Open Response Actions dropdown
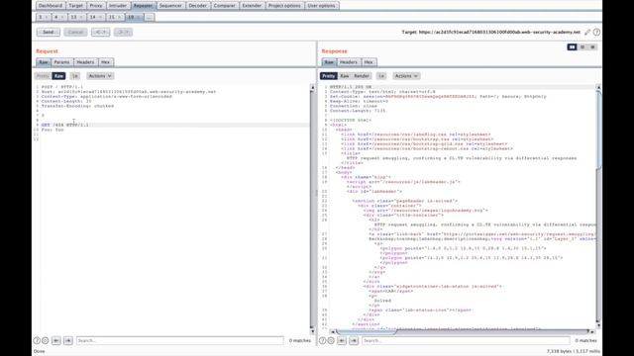Screen dimensions: 634x356 point(406,76)
